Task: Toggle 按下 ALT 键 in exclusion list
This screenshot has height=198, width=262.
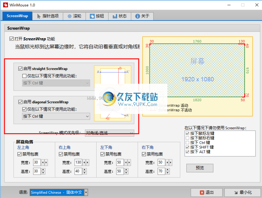Action: [x=187, y=152]
